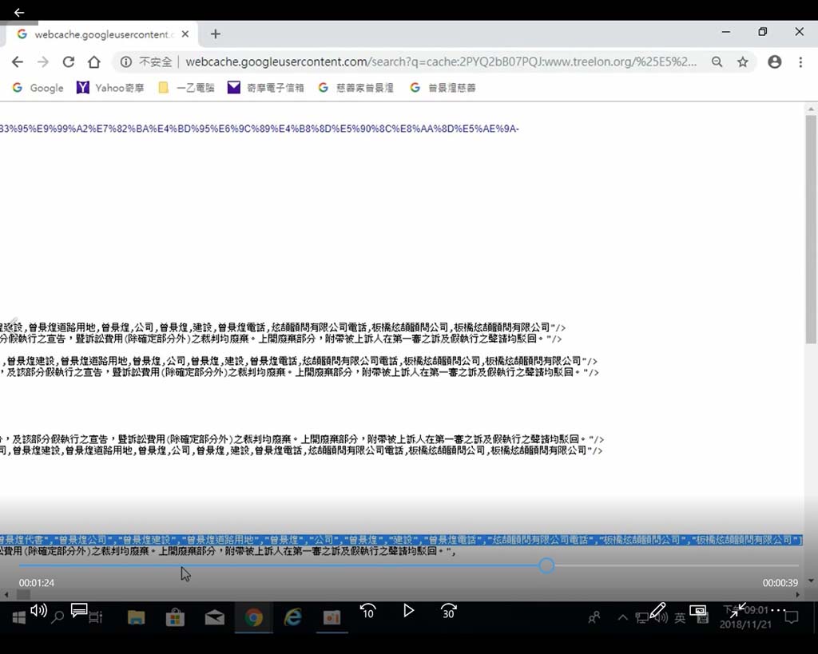Go back to the previous page
The width and height of the screenshot is (818, 654).
coord(18,61)
